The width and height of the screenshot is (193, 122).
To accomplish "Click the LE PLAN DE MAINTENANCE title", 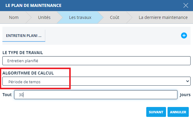I will tap(34, 5).
